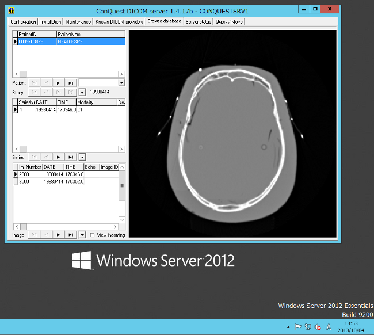
Task: Go to previous patient record
Action: pos(46,83)
